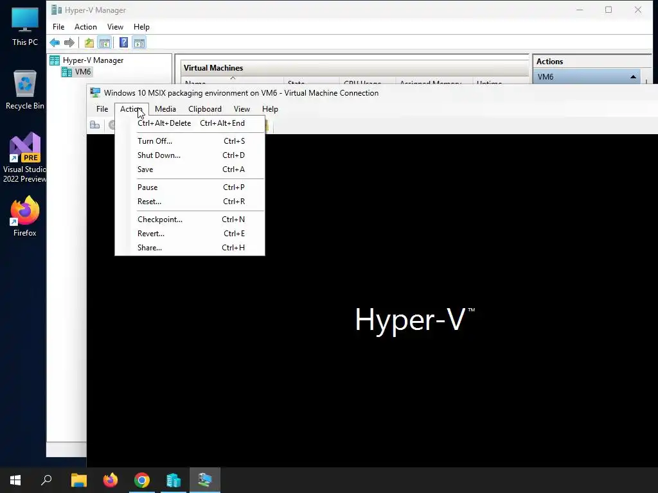Minimize the Hyper-V Manager window
Image resolution: width=658 pixels, height=493 pixels.
click(x=580, y=10)
